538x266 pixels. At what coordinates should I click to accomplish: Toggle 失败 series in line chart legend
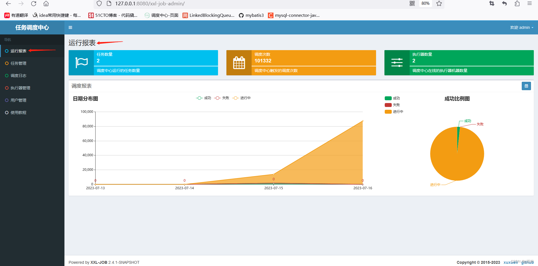(x=222, y=98)
